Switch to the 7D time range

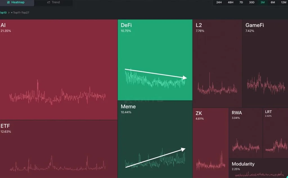pos(241,2)
